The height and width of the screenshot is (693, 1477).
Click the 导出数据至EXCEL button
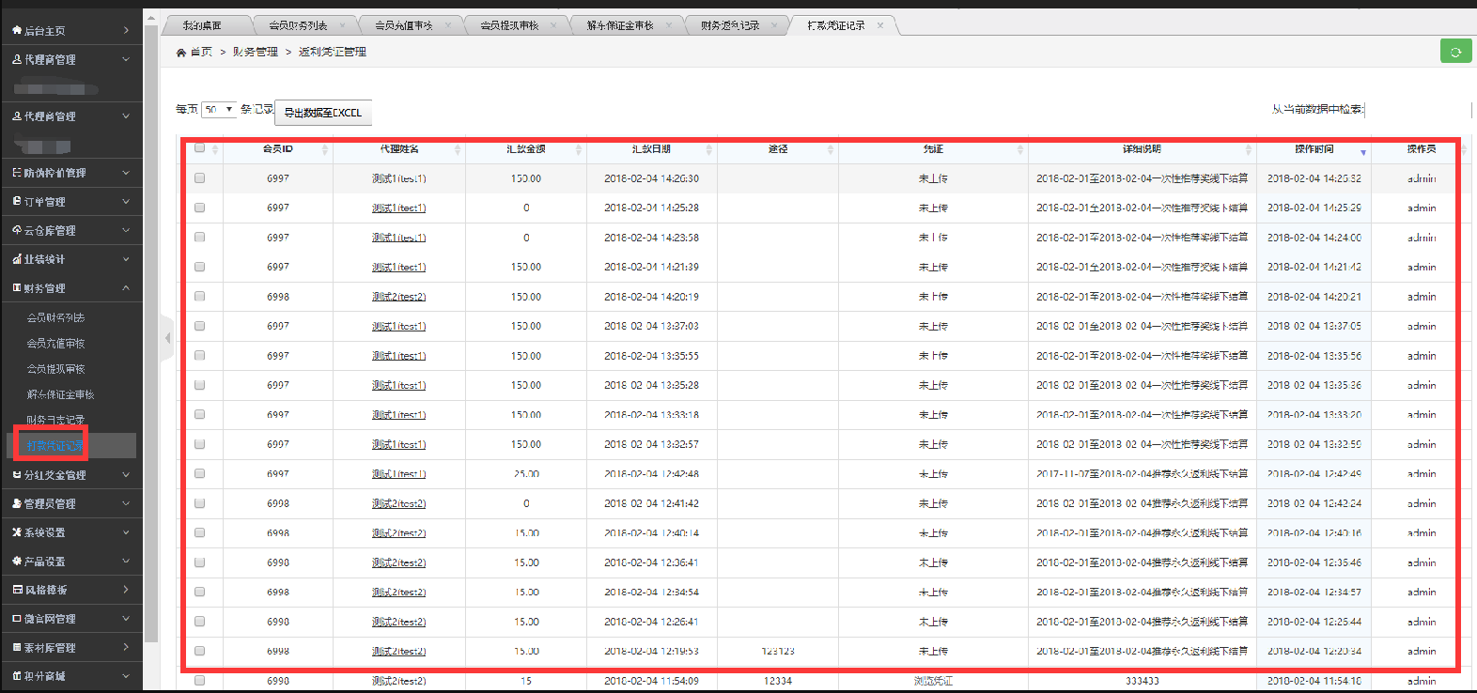323,113
